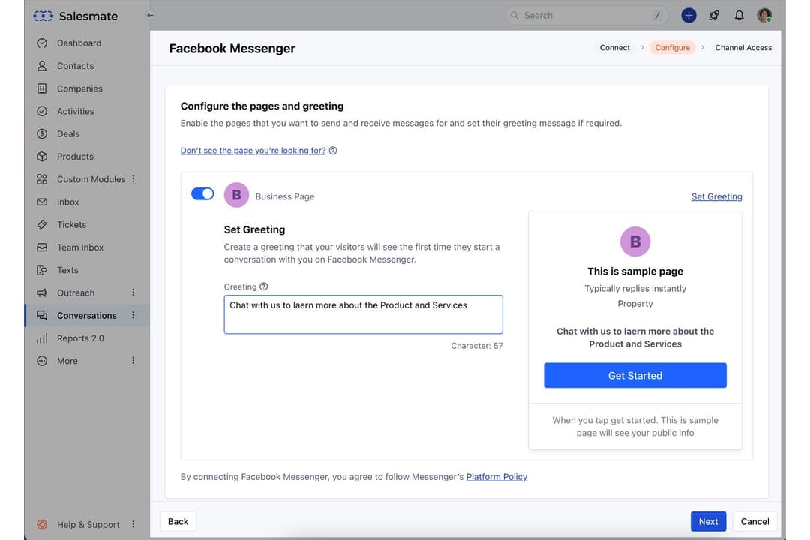Viewport: 810px width, 540px height.
Task: Disable the Business Page toggle
Action: pos(202,193)
